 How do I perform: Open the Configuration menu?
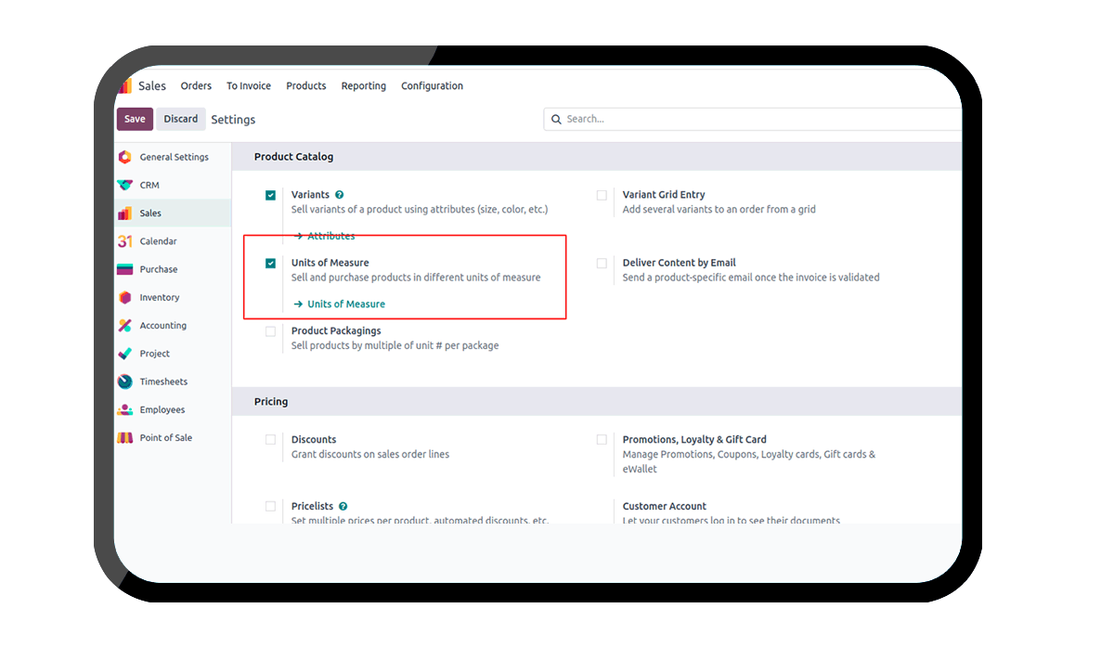coord(432,86)
